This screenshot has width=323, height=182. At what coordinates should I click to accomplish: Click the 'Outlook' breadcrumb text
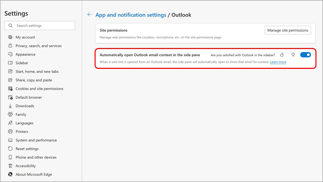pos(181,15)
